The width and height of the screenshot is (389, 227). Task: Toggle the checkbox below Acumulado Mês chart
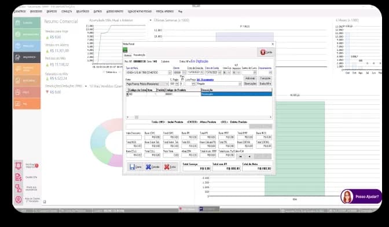[104, 72]
